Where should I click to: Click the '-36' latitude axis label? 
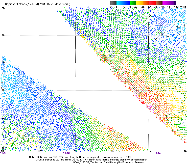click(x=2, y=90)
